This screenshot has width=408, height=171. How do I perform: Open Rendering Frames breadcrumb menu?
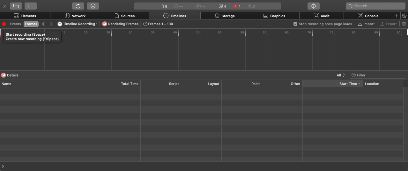(120, 24)
